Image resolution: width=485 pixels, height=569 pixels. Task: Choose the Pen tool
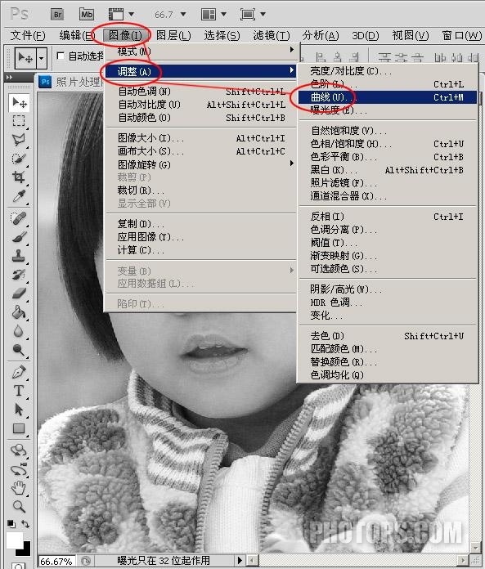(19, 372)
